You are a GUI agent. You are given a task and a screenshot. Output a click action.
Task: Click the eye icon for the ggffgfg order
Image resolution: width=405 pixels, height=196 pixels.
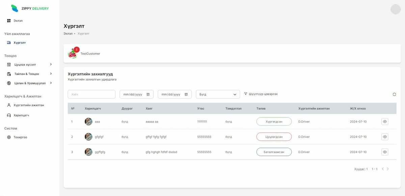pyautogui.click(x=385, y=152)
